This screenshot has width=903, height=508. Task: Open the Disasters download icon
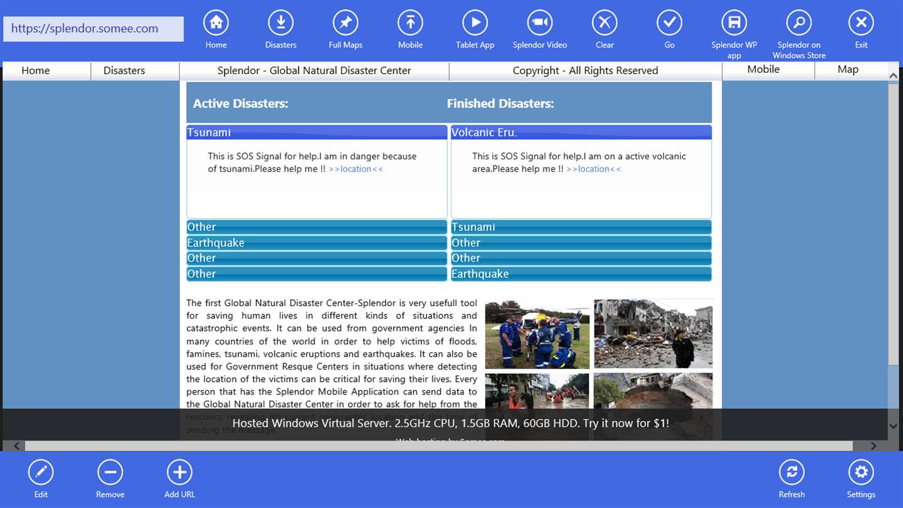280,23
